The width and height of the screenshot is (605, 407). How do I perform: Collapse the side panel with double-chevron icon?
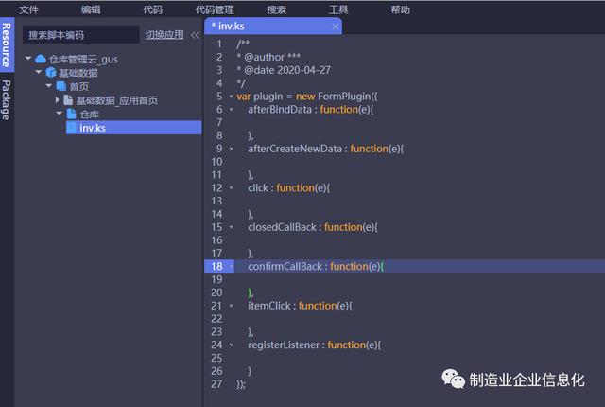point(196,36)
